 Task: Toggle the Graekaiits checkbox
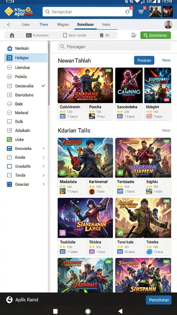[x=10, y=166]
